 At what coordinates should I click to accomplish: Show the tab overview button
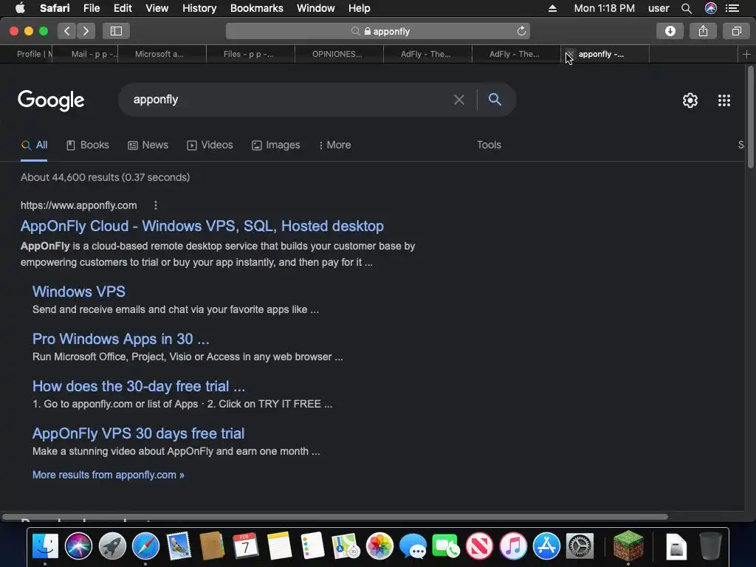tap(736, 31)
